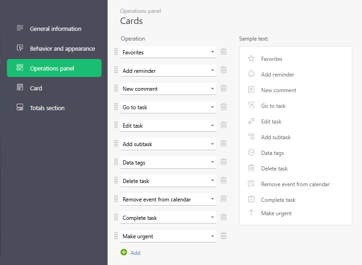Click drag handle beside Edit task row
The height and width of the screenshot is (265, 362).
(116, 125)
